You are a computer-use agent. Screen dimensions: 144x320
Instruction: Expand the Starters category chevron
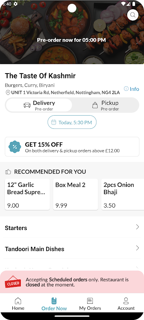pos(138,227)
